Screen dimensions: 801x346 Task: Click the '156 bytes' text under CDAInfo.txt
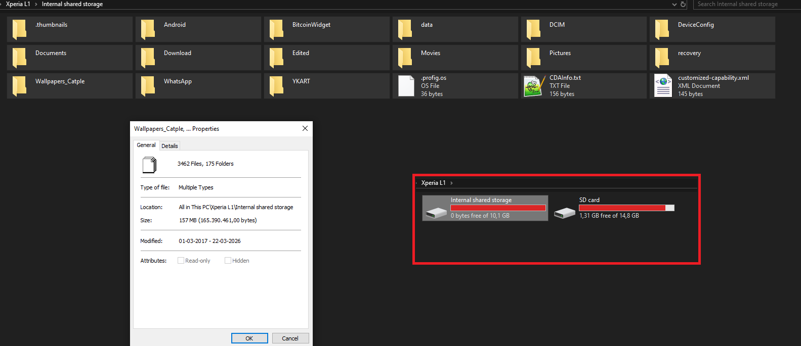tap(562, 94)
